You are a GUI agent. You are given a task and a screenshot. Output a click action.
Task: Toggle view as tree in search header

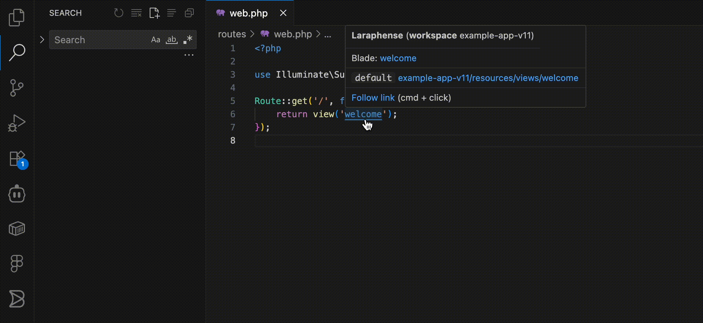click(x=171, y=13)
